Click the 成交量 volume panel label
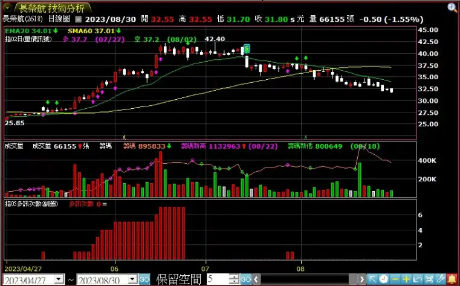 click(x=14, y=146)
